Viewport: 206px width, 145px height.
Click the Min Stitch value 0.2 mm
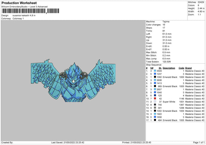pyautogui.click(x=166, y=56)
